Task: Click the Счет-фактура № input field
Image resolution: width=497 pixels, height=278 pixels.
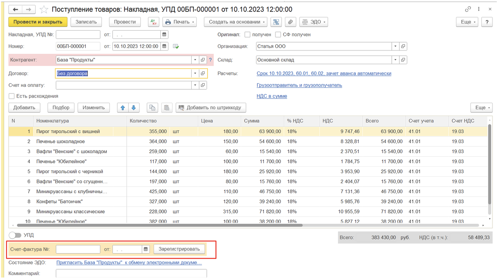Action: tap(78, 249)
